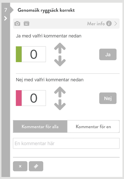Focus the En kommentar här field

66,143
